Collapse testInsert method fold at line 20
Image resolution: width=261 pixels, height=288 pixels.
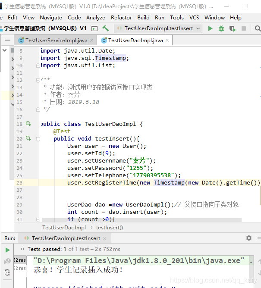pos(38,139)
